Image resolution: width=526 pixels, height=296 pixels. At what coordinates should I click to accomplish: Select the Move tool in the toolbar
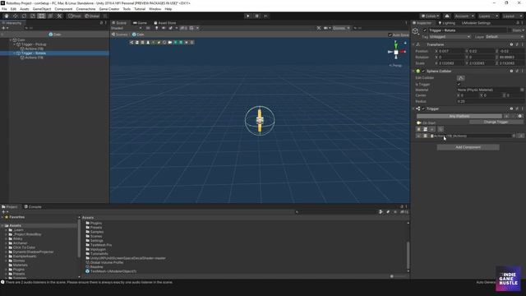click(15, 16)
